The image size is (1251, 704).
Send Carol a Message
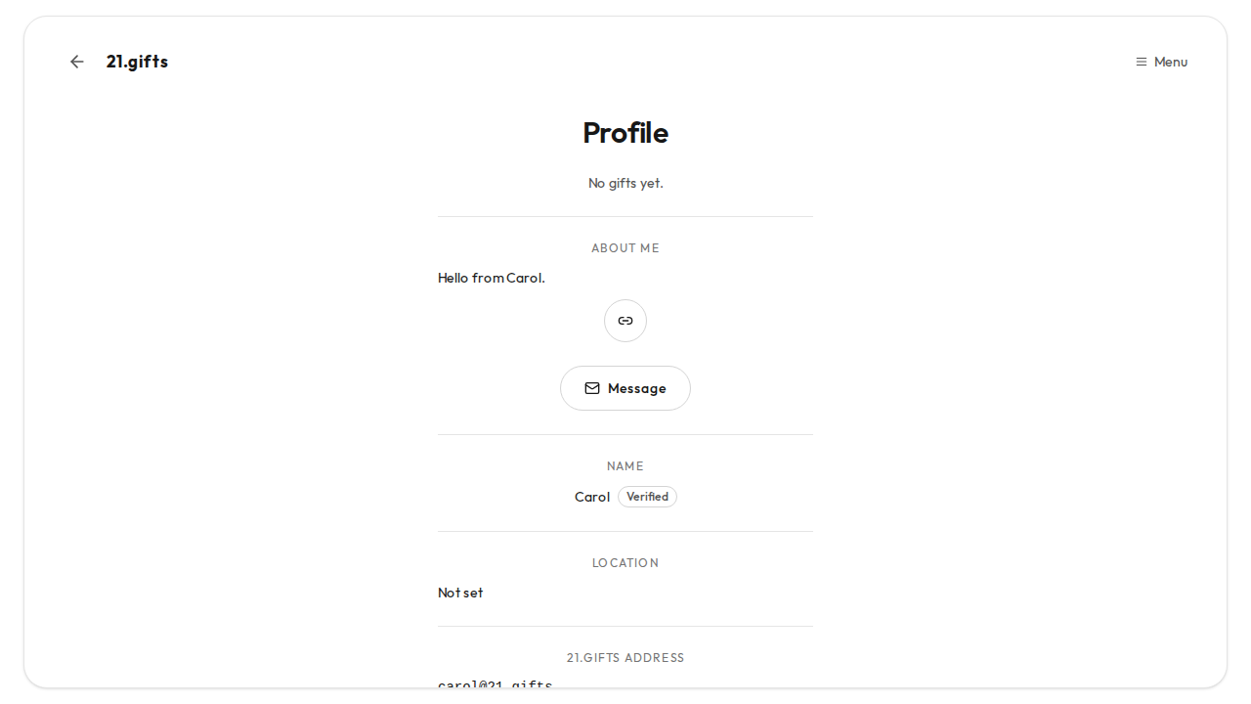[x=625, y=388]
